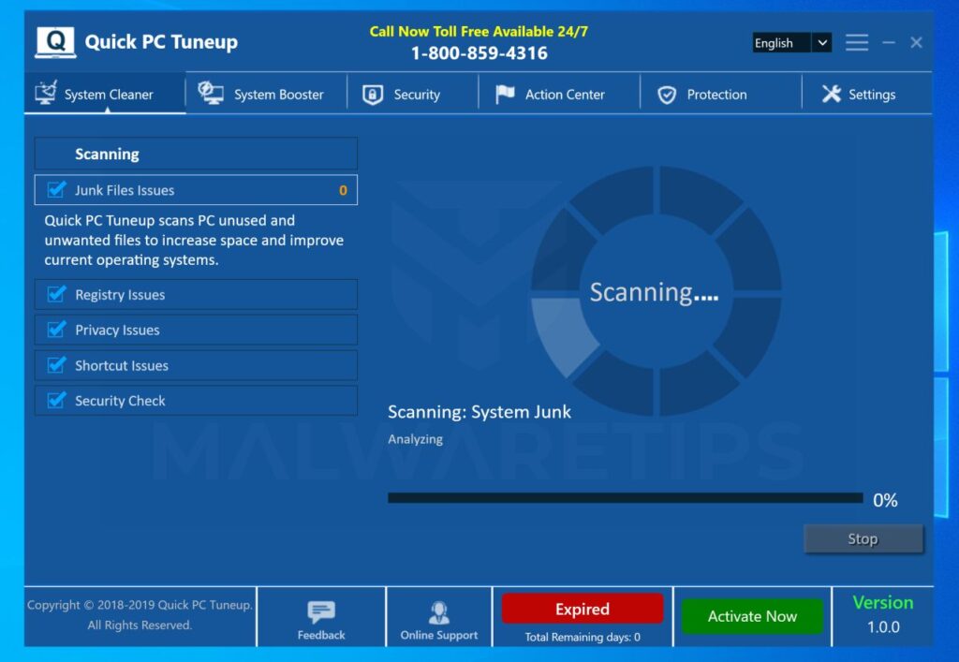Stop the running scan
959x662 pixels.
[863, 538]
